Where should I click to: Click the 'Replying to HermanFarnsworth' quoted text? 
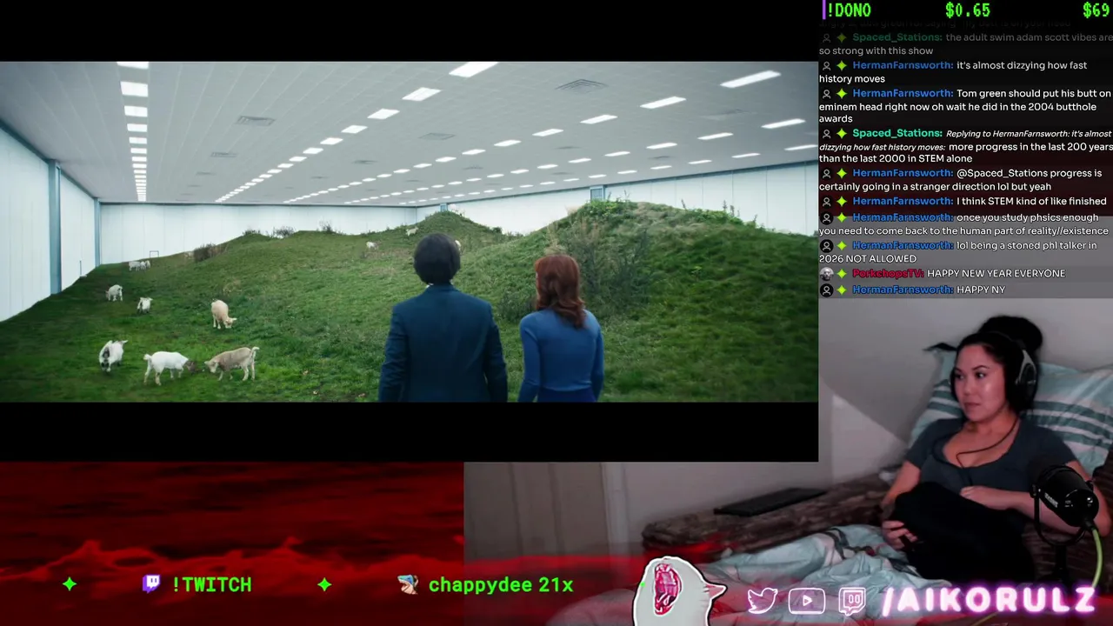point(1007,134)
